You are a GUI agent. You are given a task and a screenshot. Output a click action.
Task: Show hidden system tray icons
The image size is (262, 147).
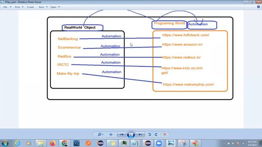[x=224, y=143]
